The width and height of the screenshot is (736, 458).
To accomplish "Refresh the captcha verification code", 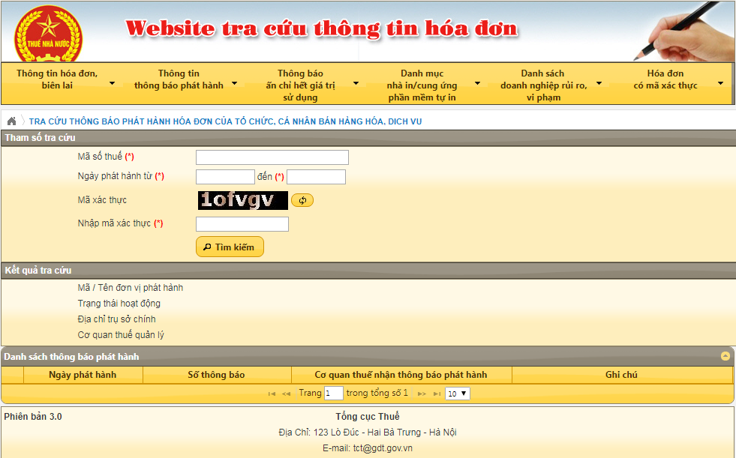I will tap(302, 200).
